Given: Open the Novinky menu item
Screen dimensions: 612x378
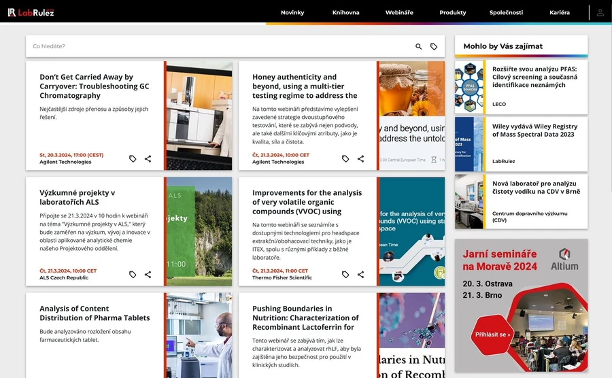Looking at the screenshot, I should 292,12.
